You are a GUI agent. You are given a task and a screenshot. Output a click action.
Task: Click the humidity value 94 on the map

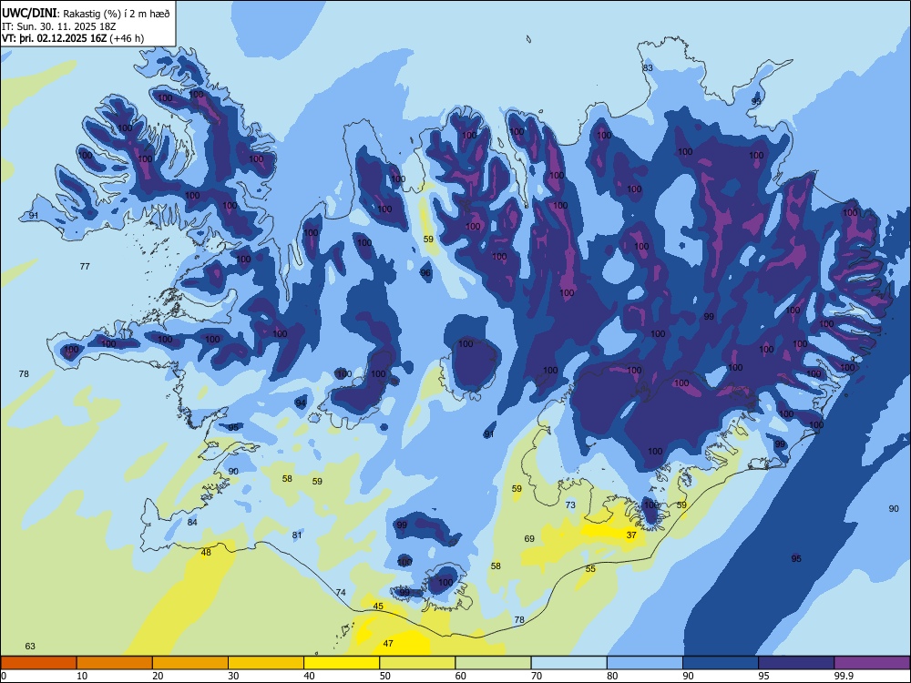click(301, 403)
